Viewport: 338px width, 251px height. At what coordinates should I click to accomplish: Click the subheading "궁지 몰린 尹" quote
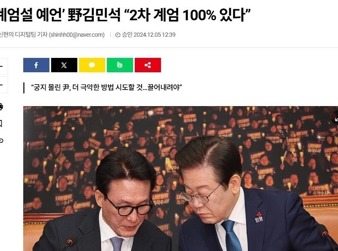click(106, 87)
